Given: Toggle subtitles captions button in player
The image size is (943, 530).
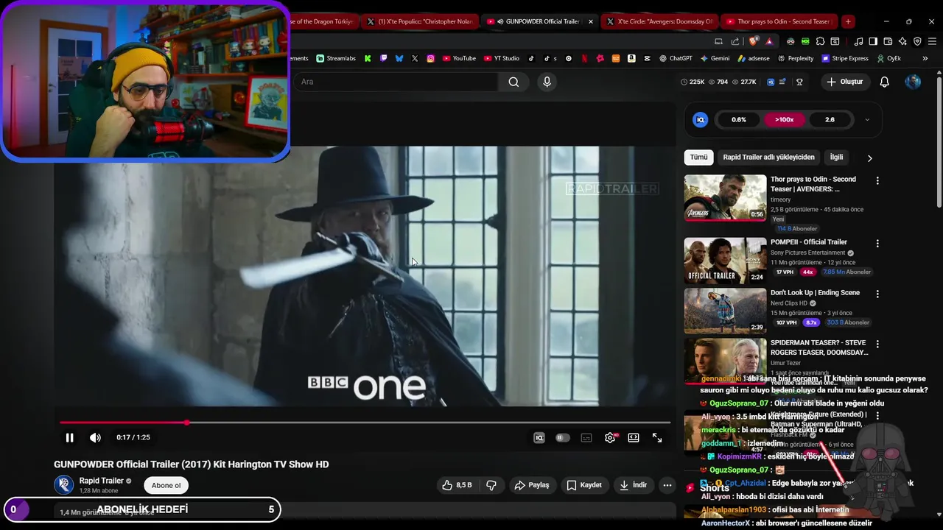Looking at the screenshot, I should pyautogui.click(x=586, y=437).
